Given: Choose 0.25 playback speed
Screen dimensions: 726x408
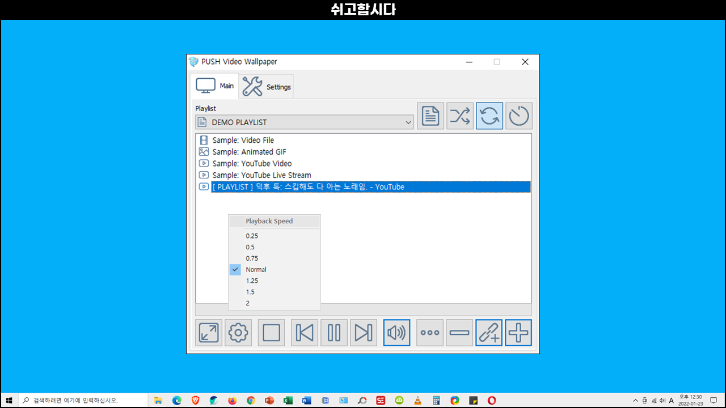Looking at the screenshot, I should 275,236.
